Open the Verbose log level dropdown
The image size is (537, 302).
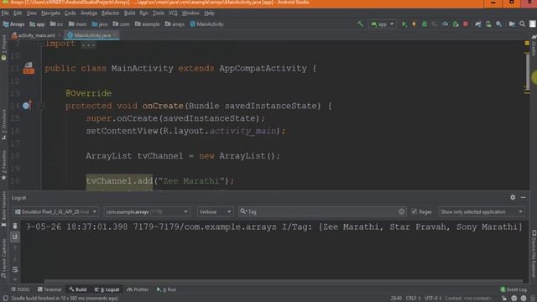click(x=215, y=211)
